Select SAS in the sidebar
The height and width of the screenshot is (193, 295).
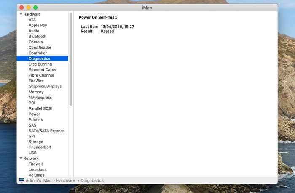click(32, 125)
